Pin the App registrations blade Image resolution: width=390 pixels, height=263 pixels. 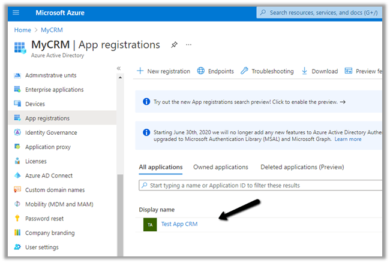point(174,45)
